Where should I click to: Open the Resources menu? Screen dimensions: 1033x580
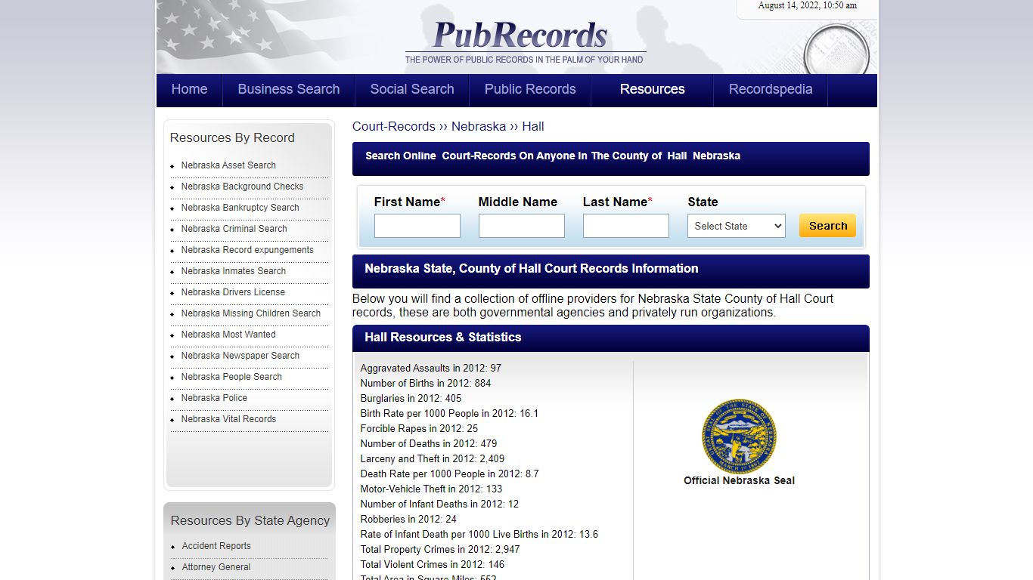[652, 89]
